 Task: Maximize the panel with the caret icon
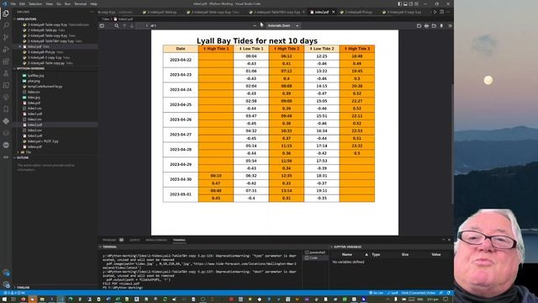tap(443, 240)
